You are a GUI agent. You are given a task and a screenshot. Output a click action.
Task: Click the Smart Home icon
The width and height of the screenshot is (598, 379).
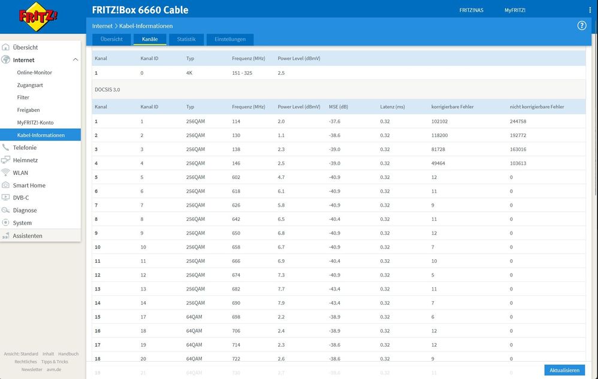6,185
